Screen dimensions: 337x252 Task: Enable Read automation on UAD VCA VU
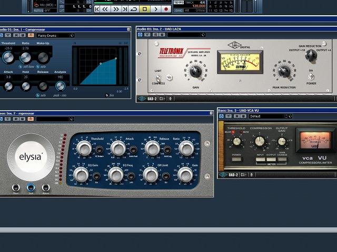[x=237, y=116]
